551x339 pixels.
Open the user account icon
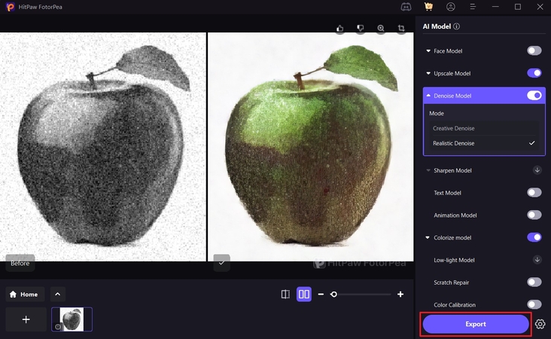pos(450,7)
